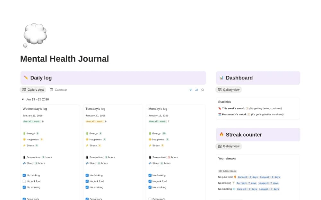This screenshot has width=321, height=200.
Task: Uncheck No drinking in Monday's log
Action: click(x=150, y=175)
